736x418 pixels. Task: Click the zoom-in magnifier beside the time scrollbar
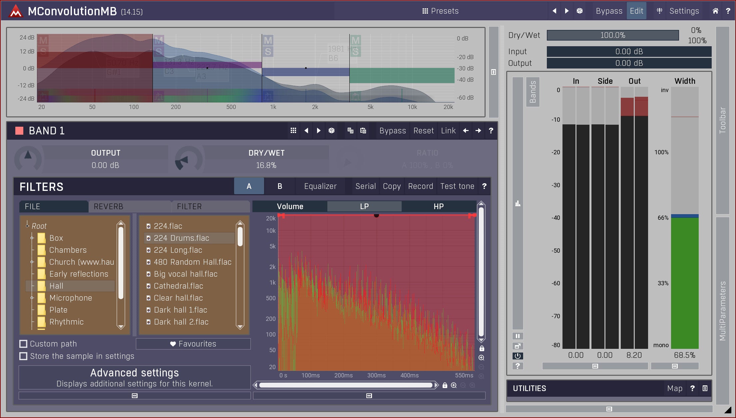[454, 385]
